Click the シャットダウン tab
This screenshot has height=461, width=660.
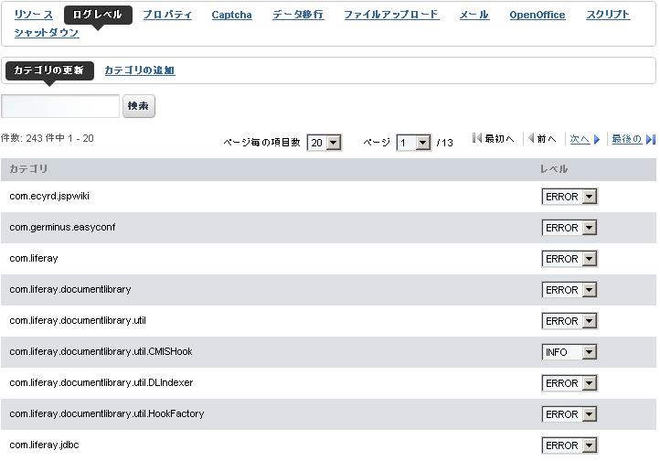coord(47,32)
